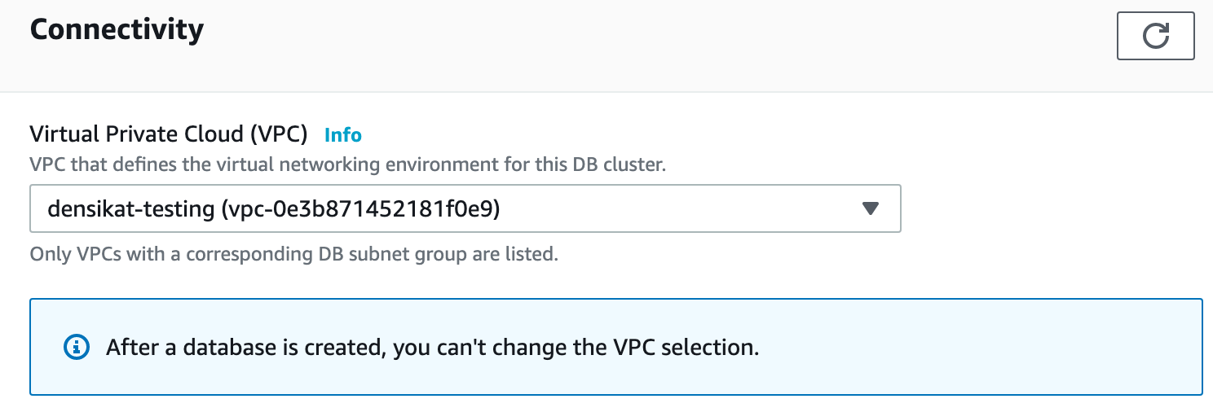Select the densikat-testing VPC name text
Viewport: 1213px width, 412px height.
point(131,209)
